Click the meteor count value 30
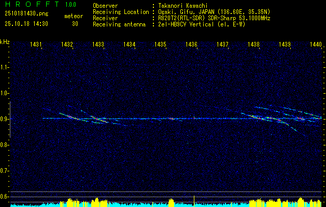Viewport: 326px width, 207px height. pos(75,24)
